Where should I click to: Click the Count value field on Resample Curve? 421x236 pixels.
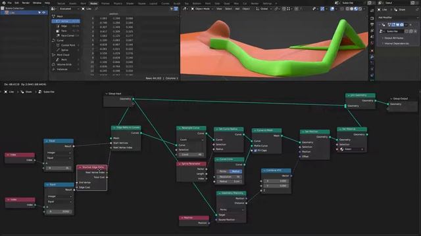[191, 155]
